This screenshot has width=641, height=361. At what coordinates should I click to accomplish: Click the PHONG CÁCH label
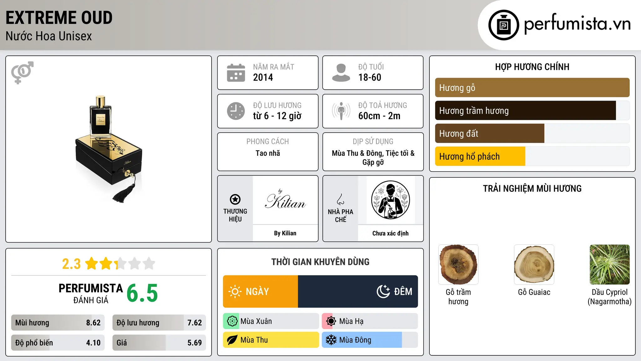(x=268, y=142)
